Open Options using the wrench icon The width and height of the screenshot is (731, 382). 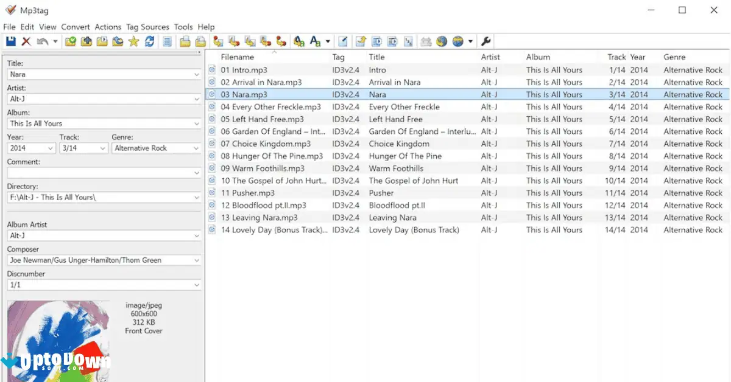click(x=486, y=41)
